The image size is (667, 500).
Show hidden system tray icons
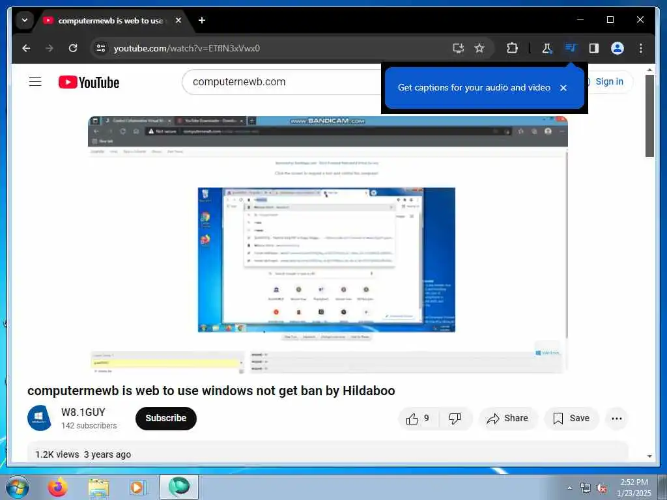point(569,488)
